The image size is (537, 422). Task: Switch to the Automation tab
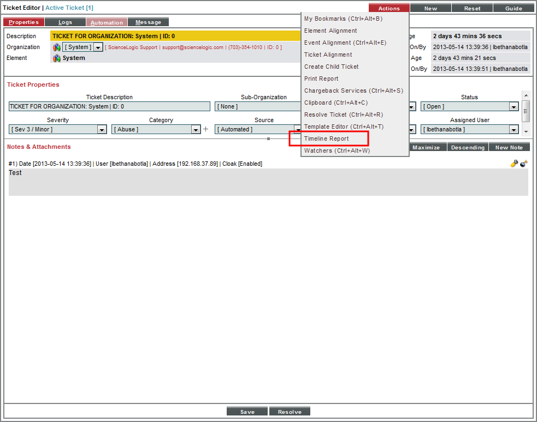click(107, 22)
